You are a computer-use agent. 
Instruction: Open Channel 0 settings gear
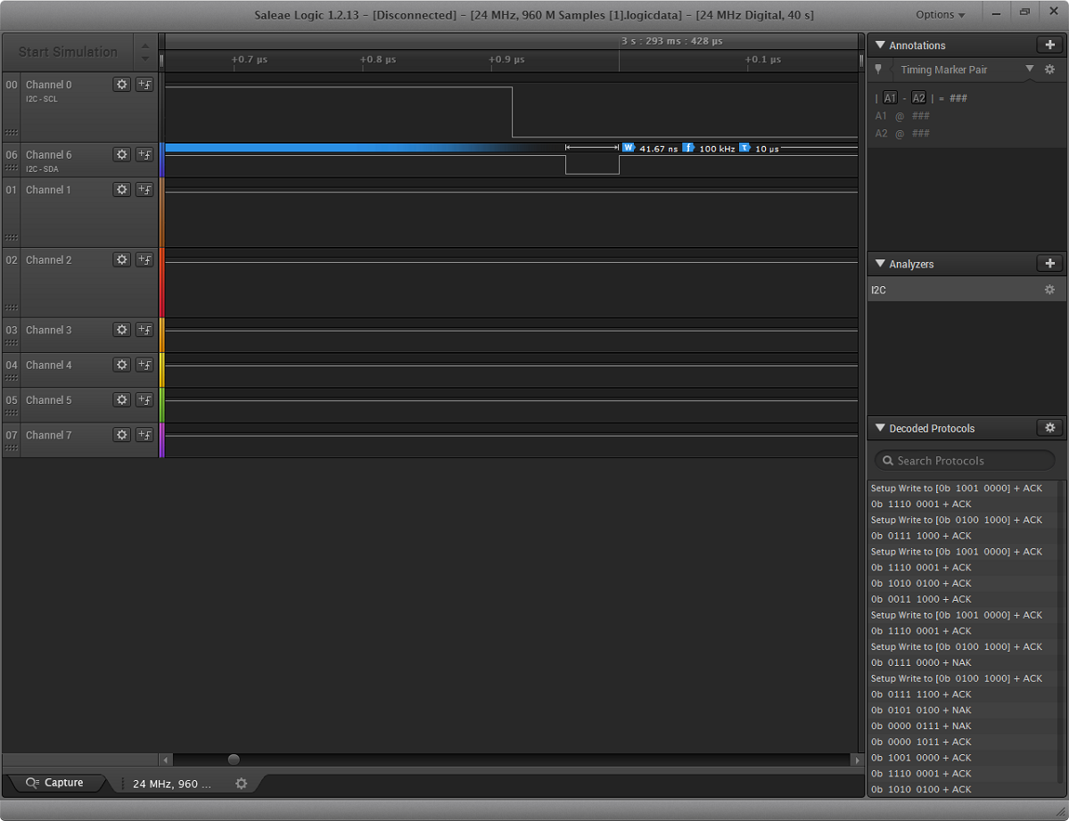(122, 85)
